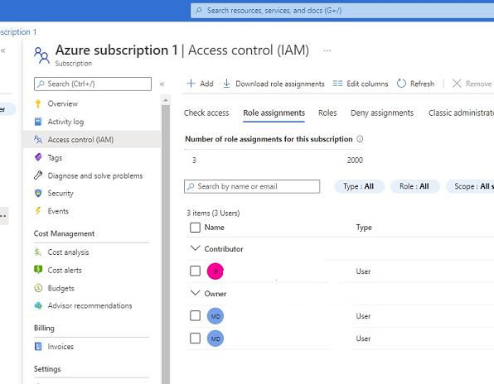
Task: Click Download role assignments text
Action: tap(280, 84)
